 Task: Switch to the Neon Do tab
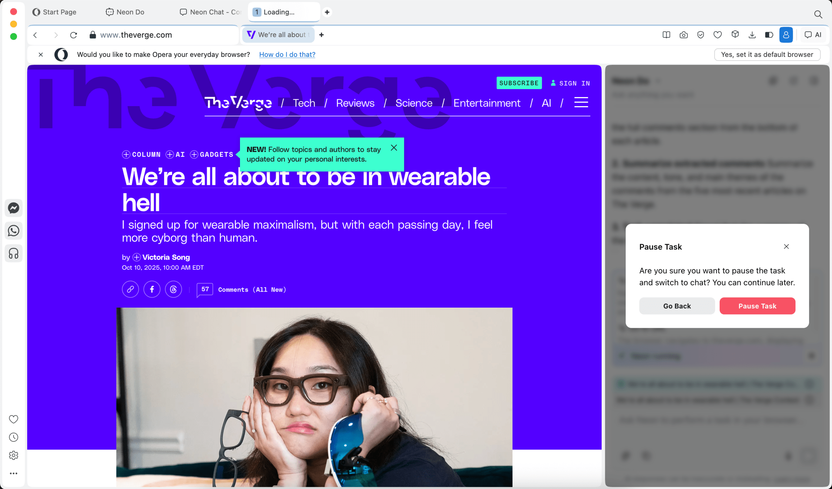point(131,12)
